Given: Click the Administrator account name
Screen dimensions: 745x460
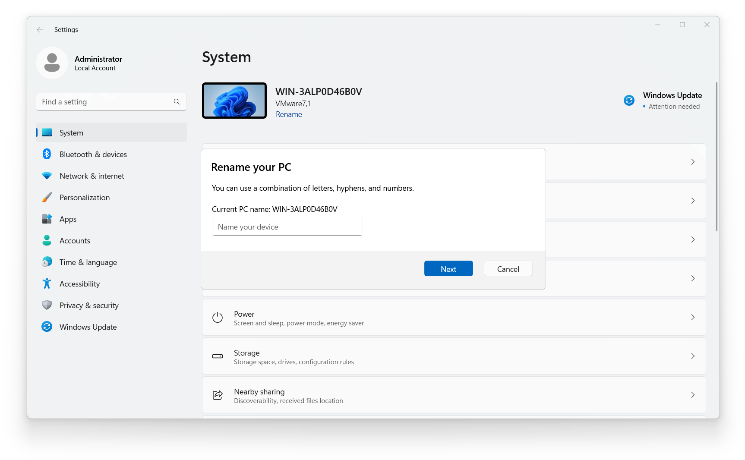Looking at the screenshot, I should pos(98,59).
